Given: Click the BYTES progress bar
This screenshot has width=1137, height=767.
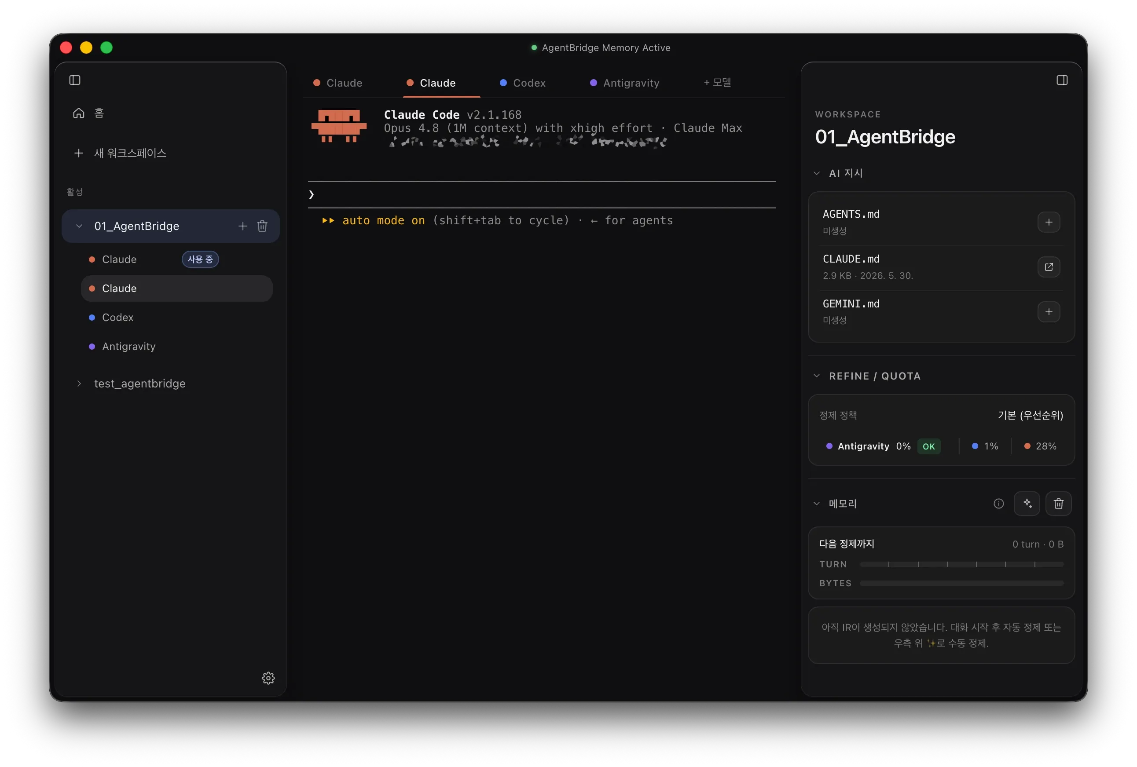Looking at the screenshot, I should click(961, 583).
